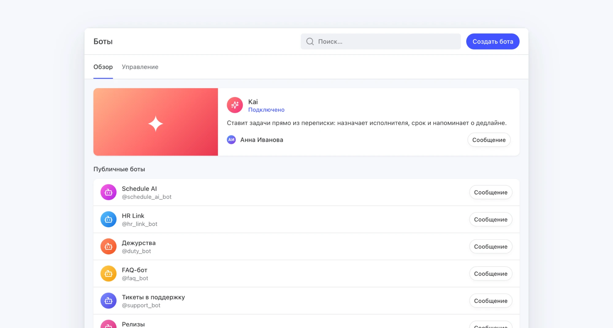Click the @support_bot handle

141,305
